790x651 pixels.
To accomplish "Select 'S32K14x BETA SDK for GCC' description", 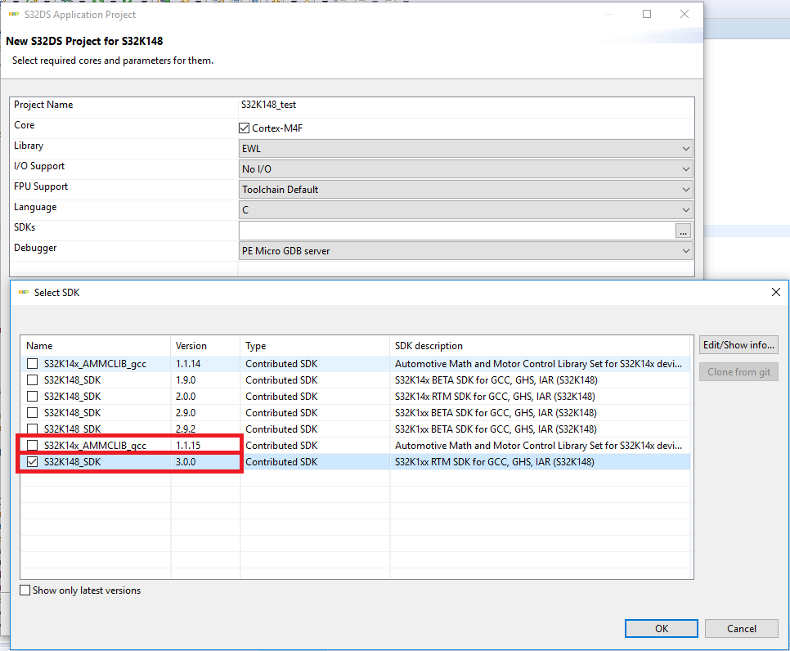I will (496, 380).
